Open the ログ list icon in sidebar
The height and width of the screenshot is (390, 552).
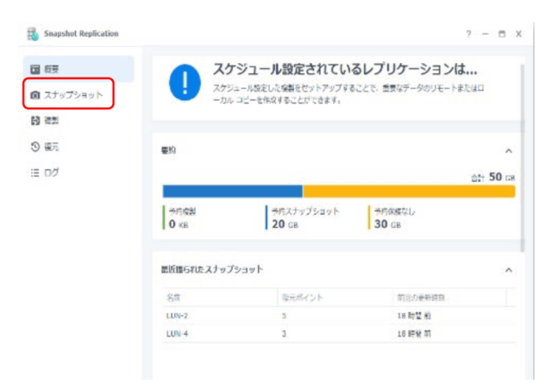(35, 173)
